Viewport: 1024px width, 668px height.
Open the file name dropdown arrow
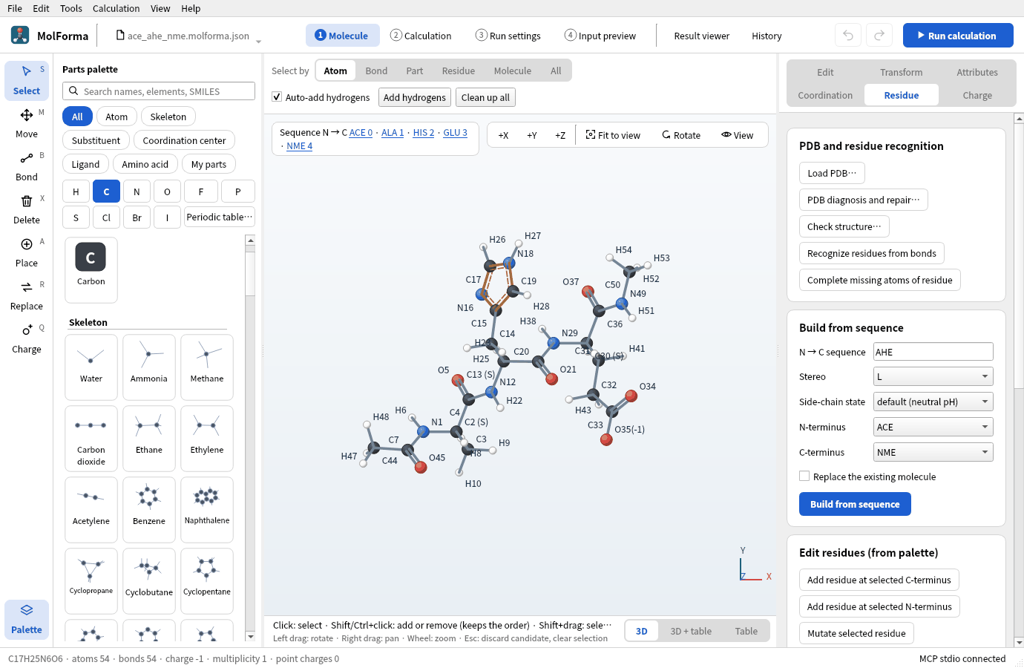258,42
